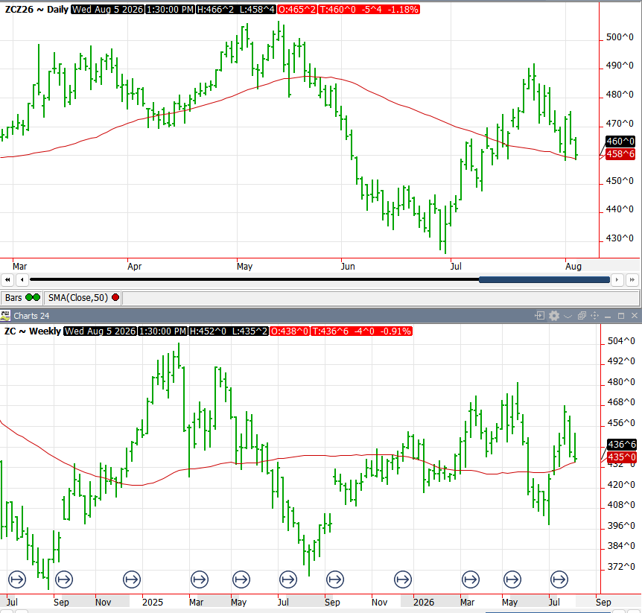Click the daily chart time scroll thumb
642x613 pixels.
544,279
